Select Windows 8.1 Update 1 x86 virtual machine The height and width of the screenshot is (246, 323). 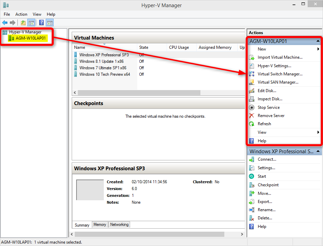(101, 61)
